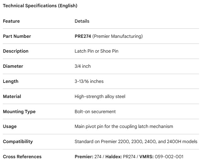Click the Cross References row label

point(22,157)
